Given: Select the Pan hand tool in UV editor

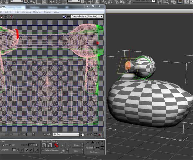Looking at the screenshot, I should (x=83, y=135).
